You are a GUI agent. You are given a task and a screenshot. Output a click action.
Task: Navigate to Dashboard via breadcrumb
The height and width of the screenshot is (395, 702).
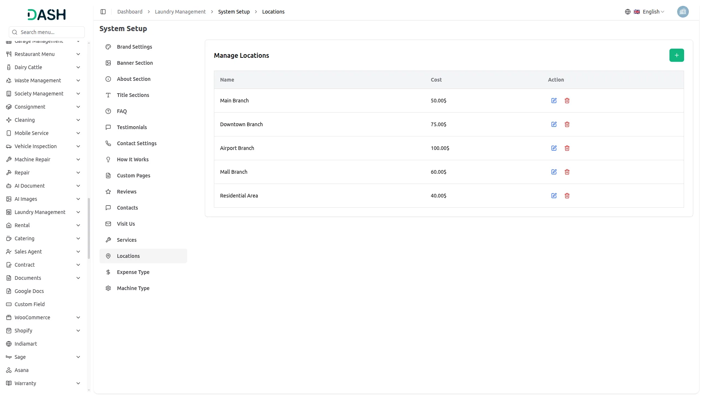tap(130, 11)
